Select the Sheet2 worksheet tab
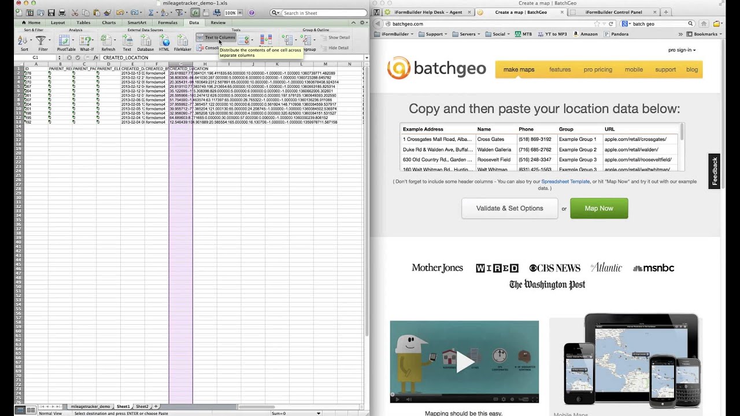The image size is (740, 416). click(x=142, y=407)
